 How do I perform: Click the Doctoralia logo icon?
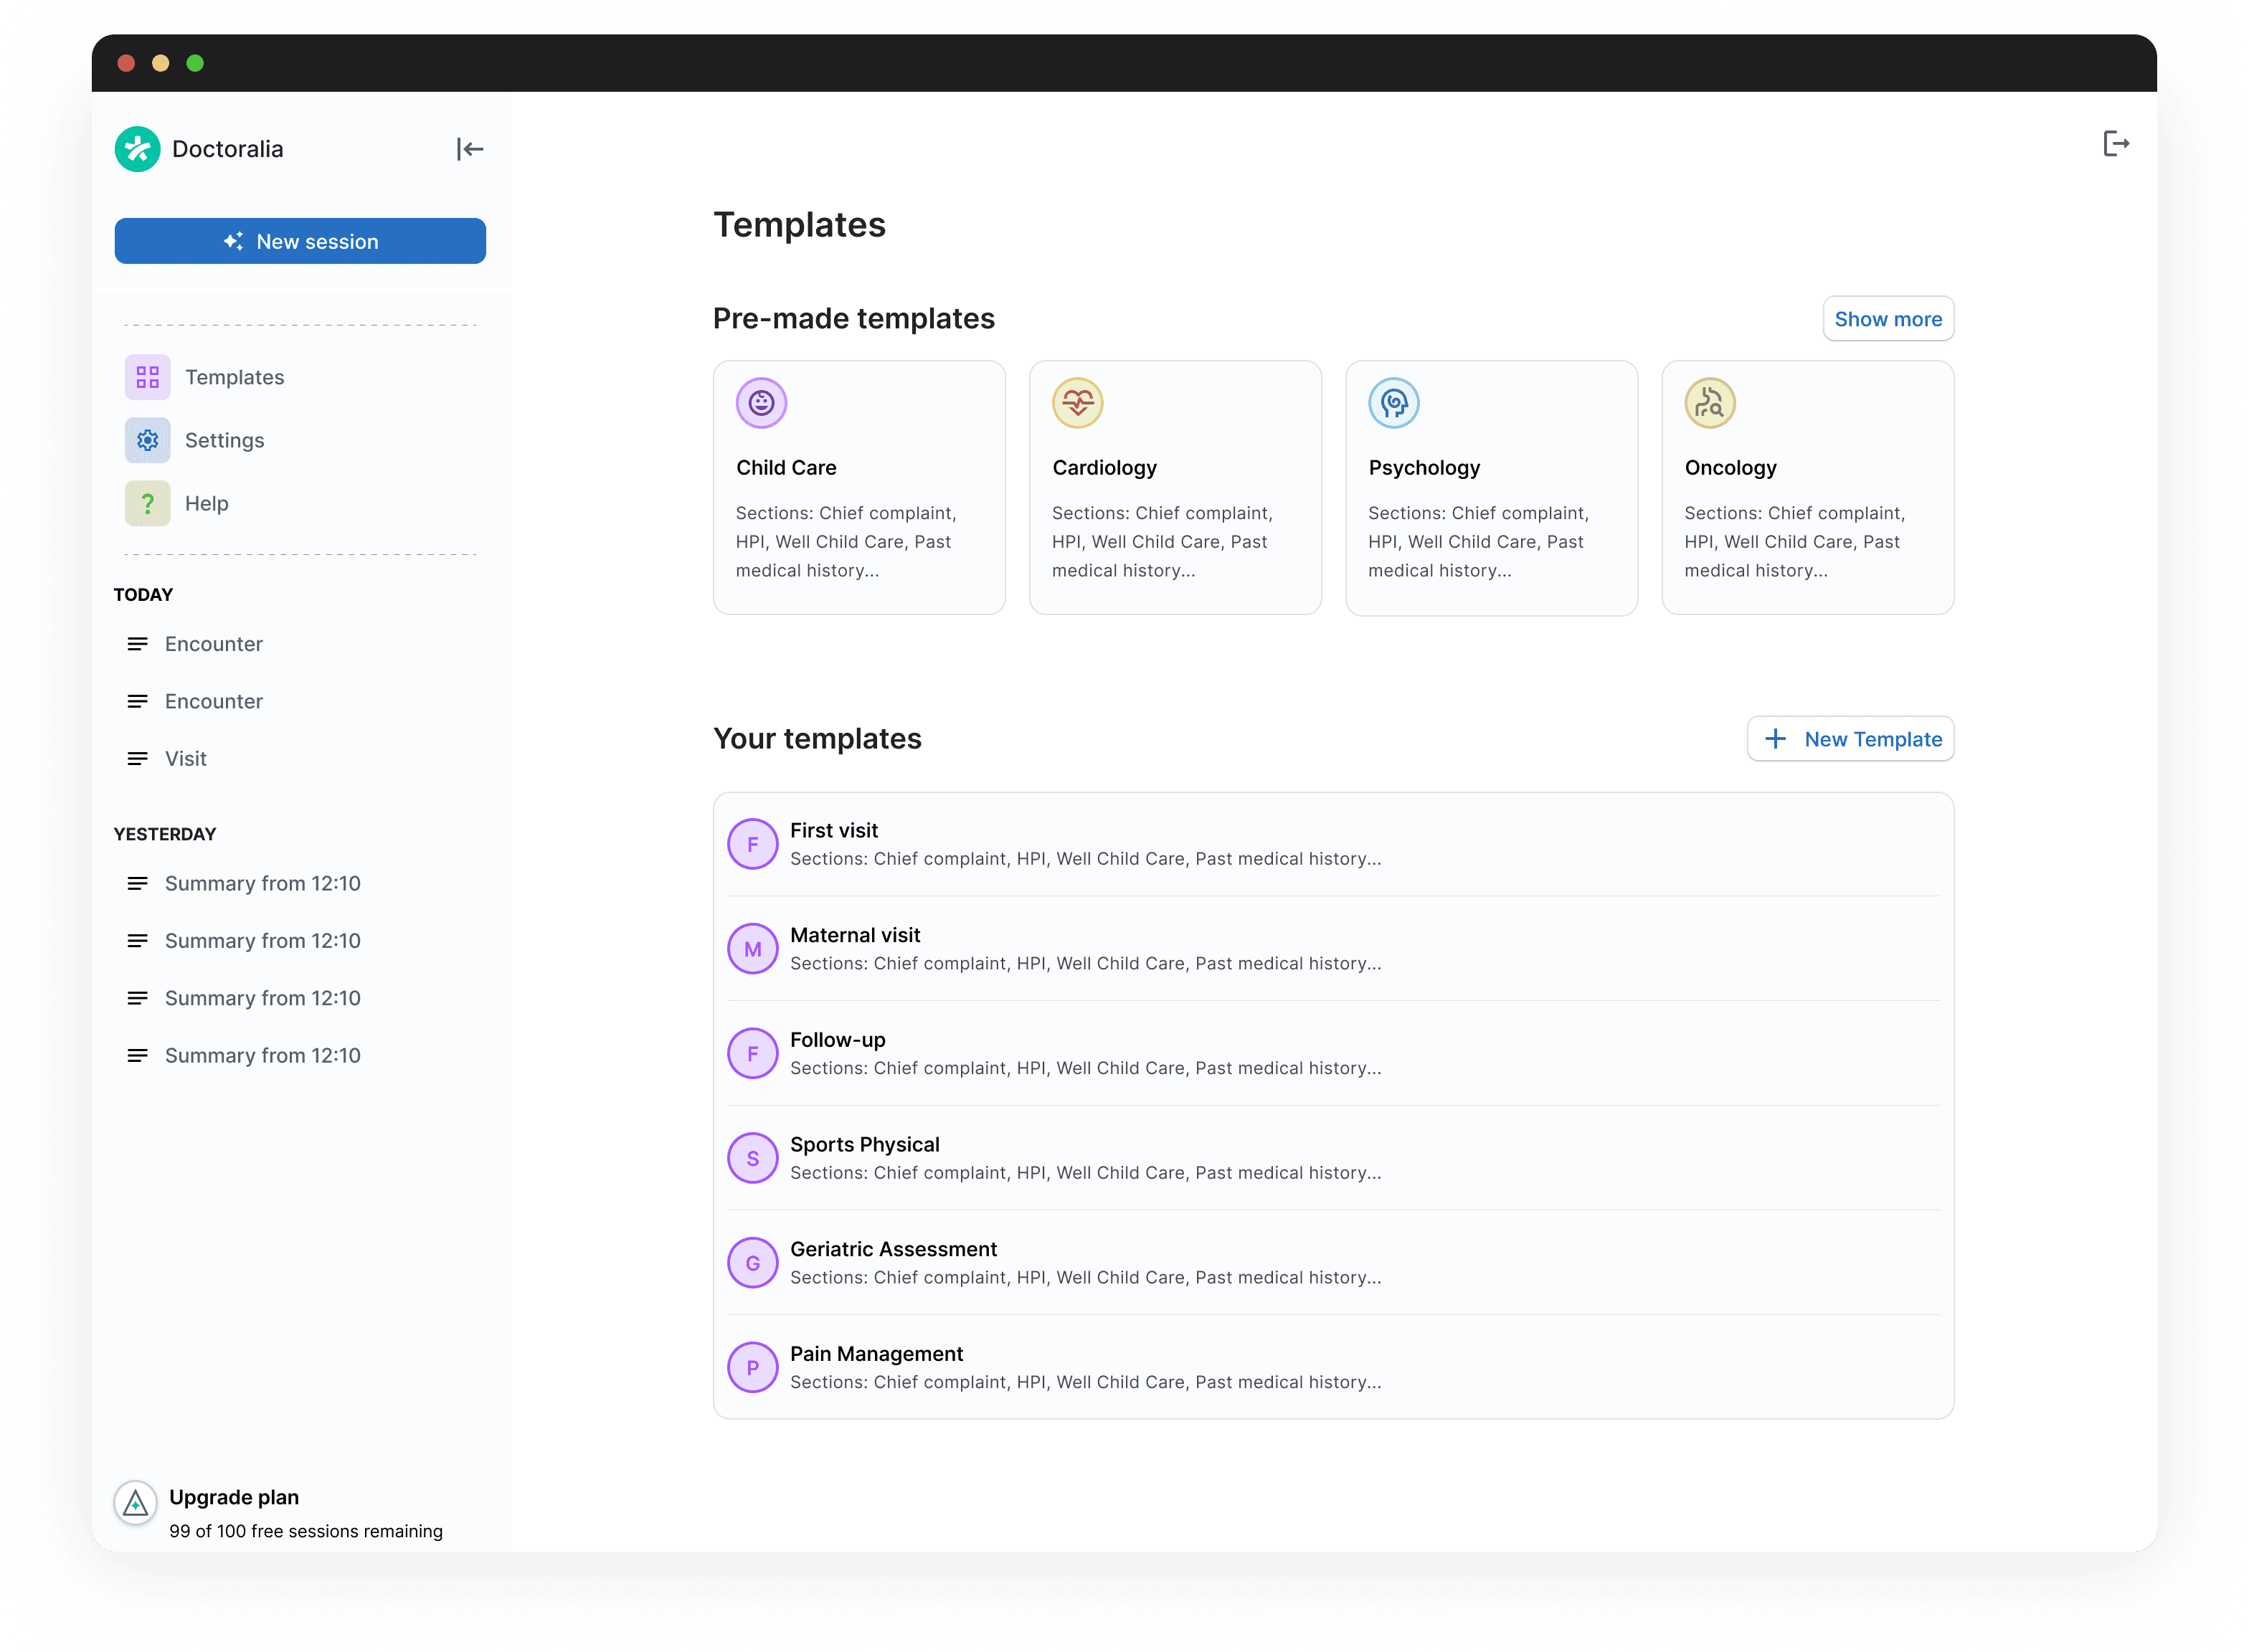(138, 149)
